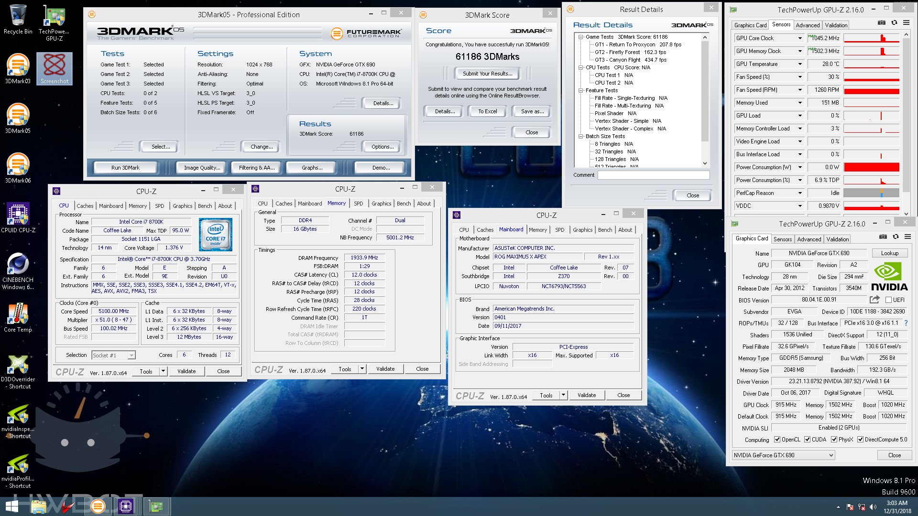The height and width of the screenshot is (516, 918).
Task: Open nvidiaProfileInspector shortcut icon
Action: 18,471
